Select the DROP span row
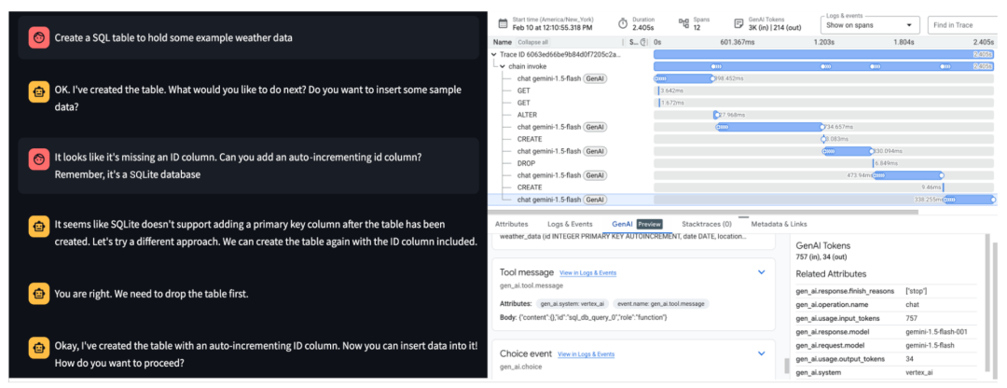The height and width of the screenshot is (388, 1007). click(742, 163)
